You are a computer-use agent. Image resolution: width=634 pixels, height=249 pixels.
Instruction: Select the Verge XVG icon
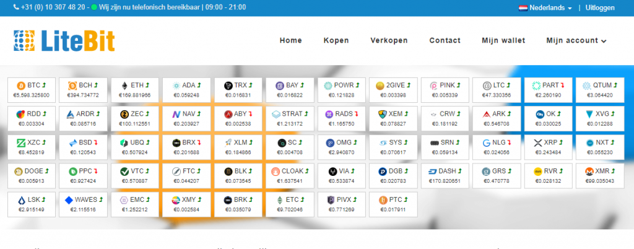pos(590,115)
